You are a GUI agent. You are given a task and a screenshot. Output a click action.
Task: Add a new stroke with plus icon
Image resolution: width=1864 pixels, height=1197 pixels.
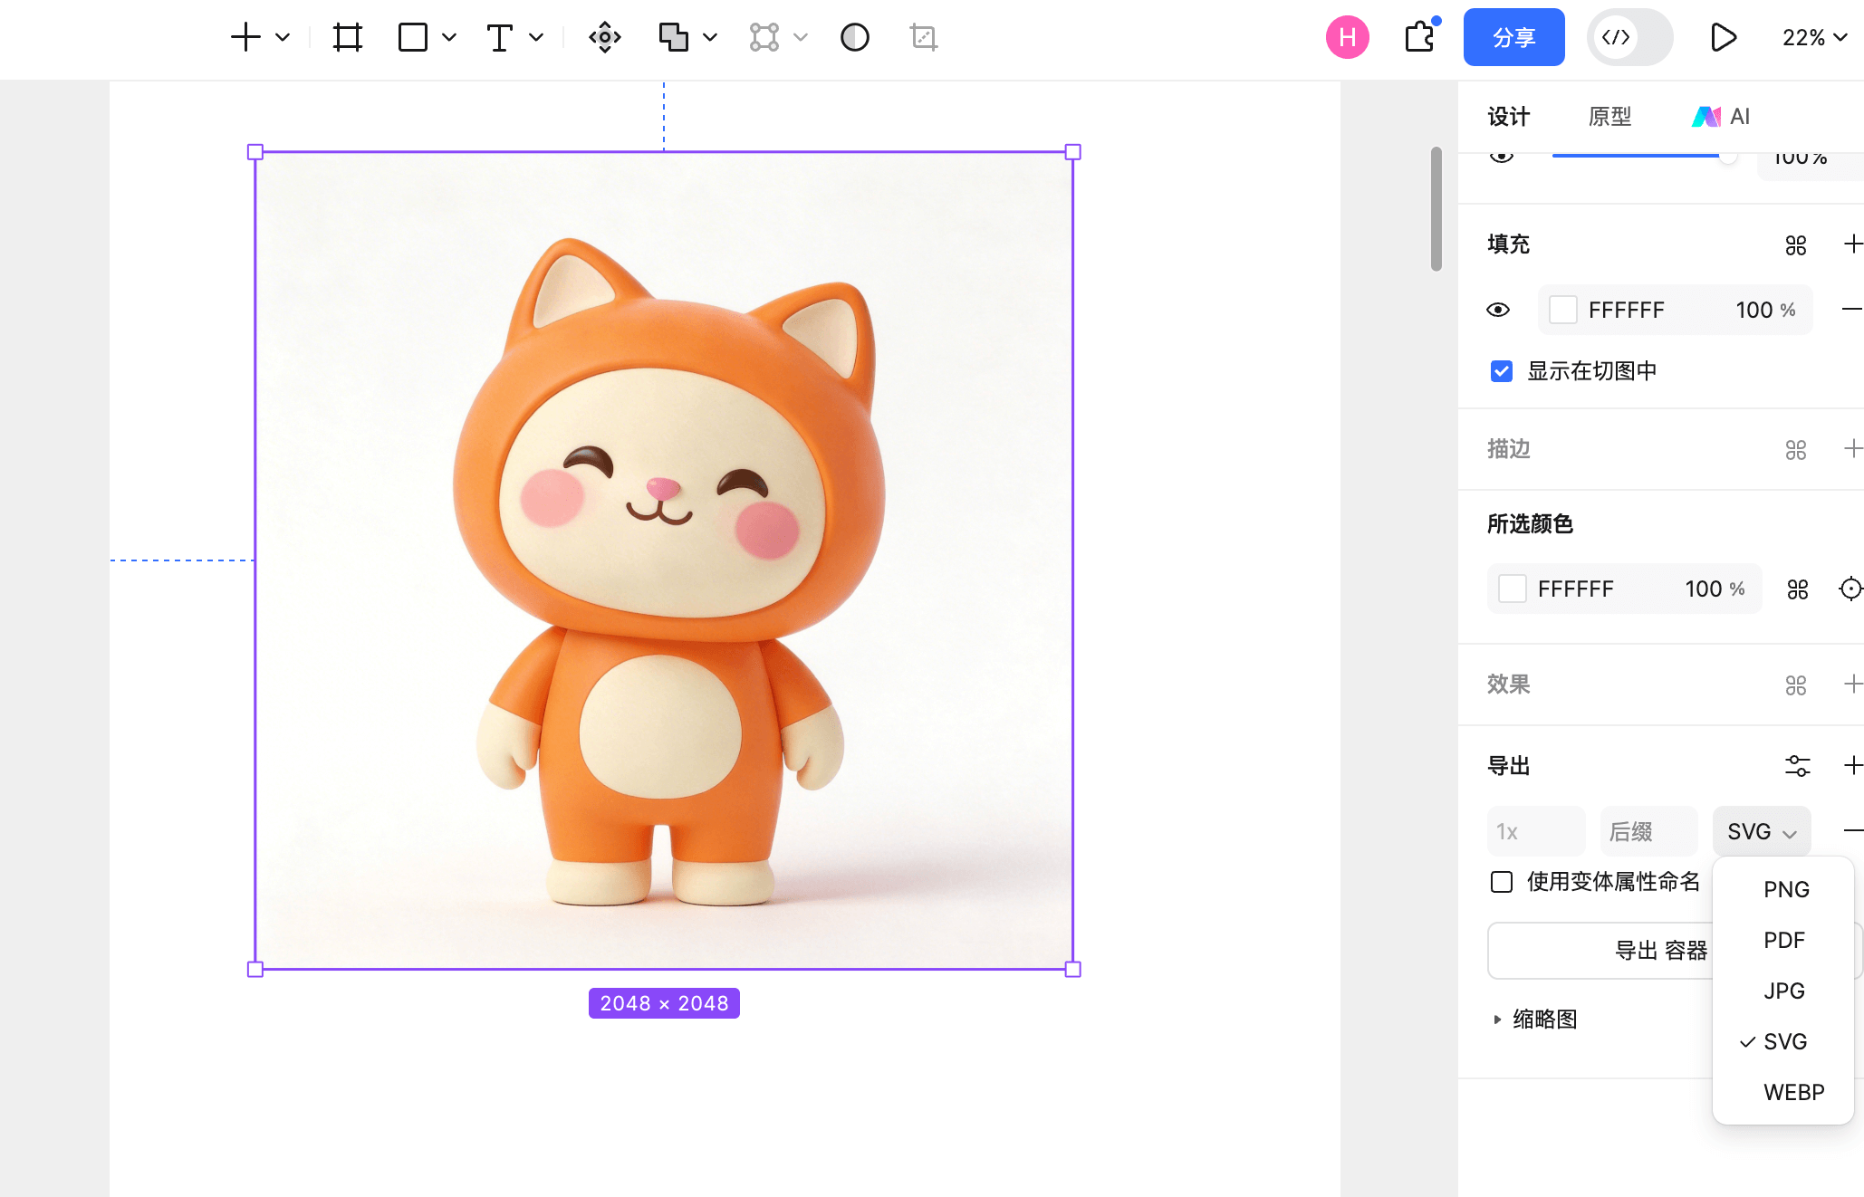pyautogui.click(x=1852, y=449)
